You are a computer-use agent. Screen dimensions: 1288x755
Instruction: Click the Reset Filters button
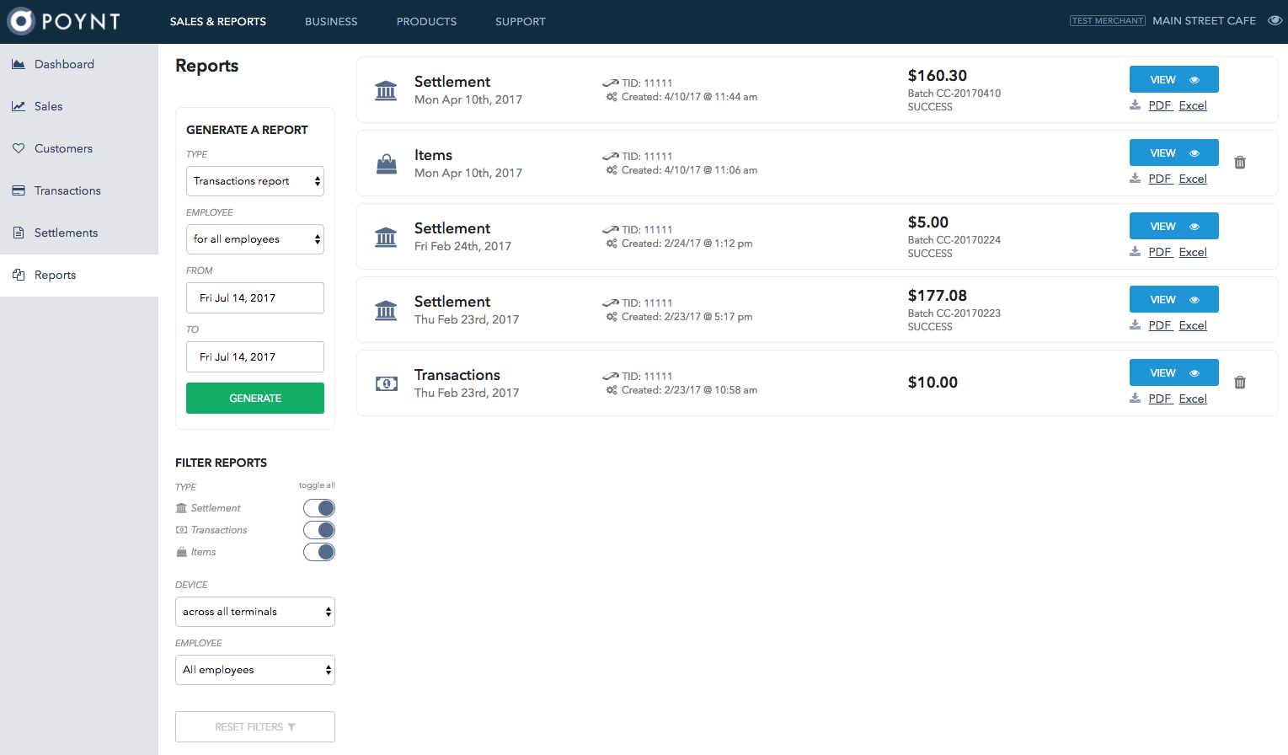tap(255, 727)
